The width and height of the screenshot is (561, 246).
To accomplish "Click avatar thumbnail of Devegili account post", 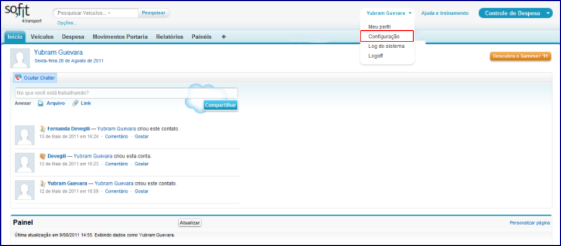I will (25, 163).
